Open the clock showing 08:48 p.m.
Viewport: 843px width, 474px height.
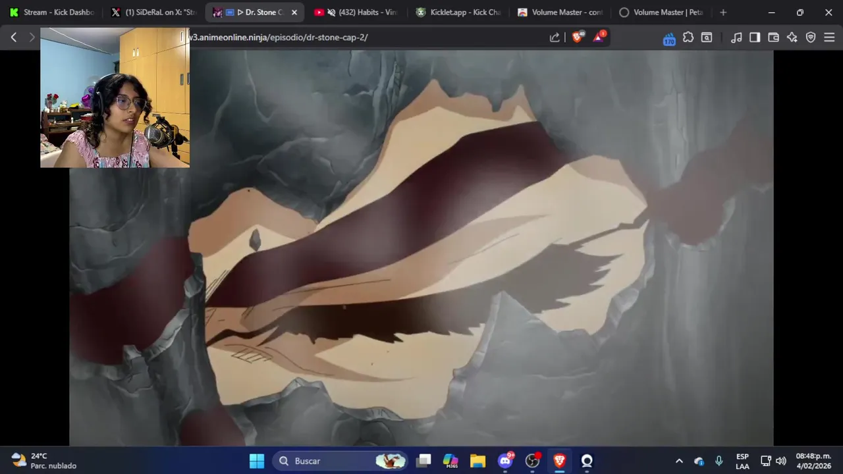point(813,461)
